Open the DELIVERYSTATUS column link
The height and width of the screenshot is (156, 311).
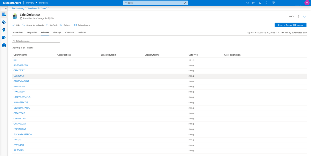[21, 108]
